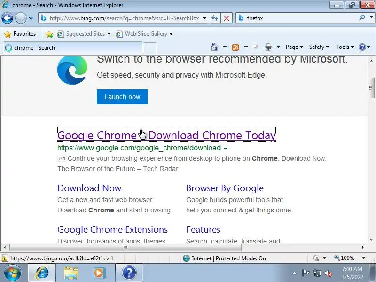Click the scroll right arrow
The image size is (376, 282).
363,247
